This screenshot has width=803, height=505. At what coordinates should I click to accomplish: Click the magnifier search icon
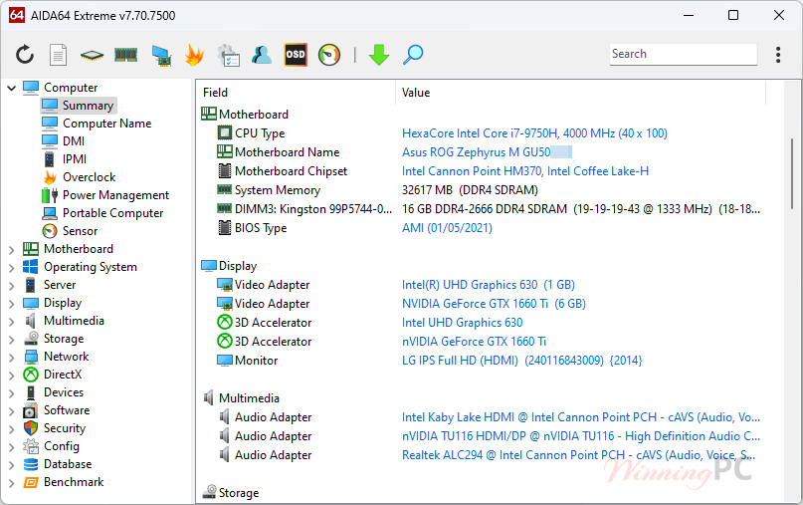tap(413, 55)
